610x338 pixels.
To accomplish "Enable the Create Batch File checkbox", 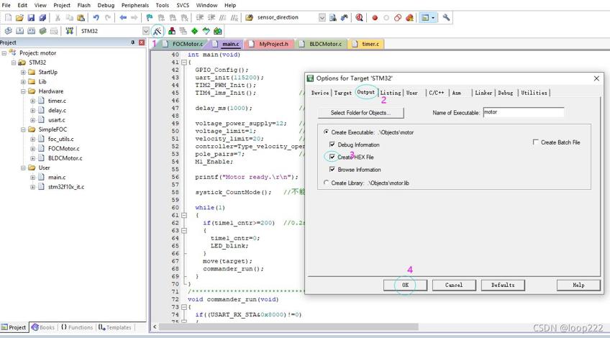I will (x=536, y=142).
